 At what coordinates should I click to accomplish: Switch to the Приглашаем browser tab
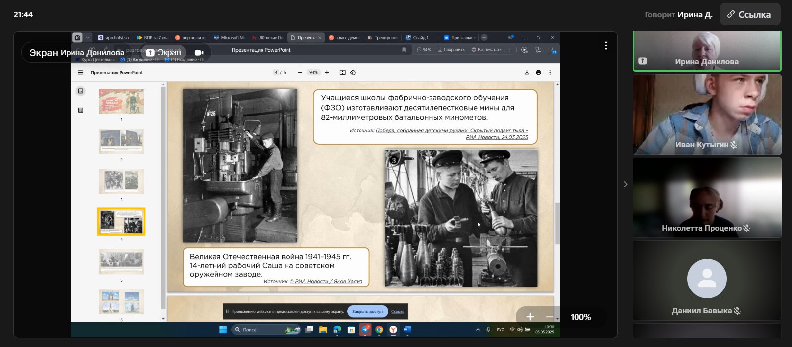click(x=459, y=37)
